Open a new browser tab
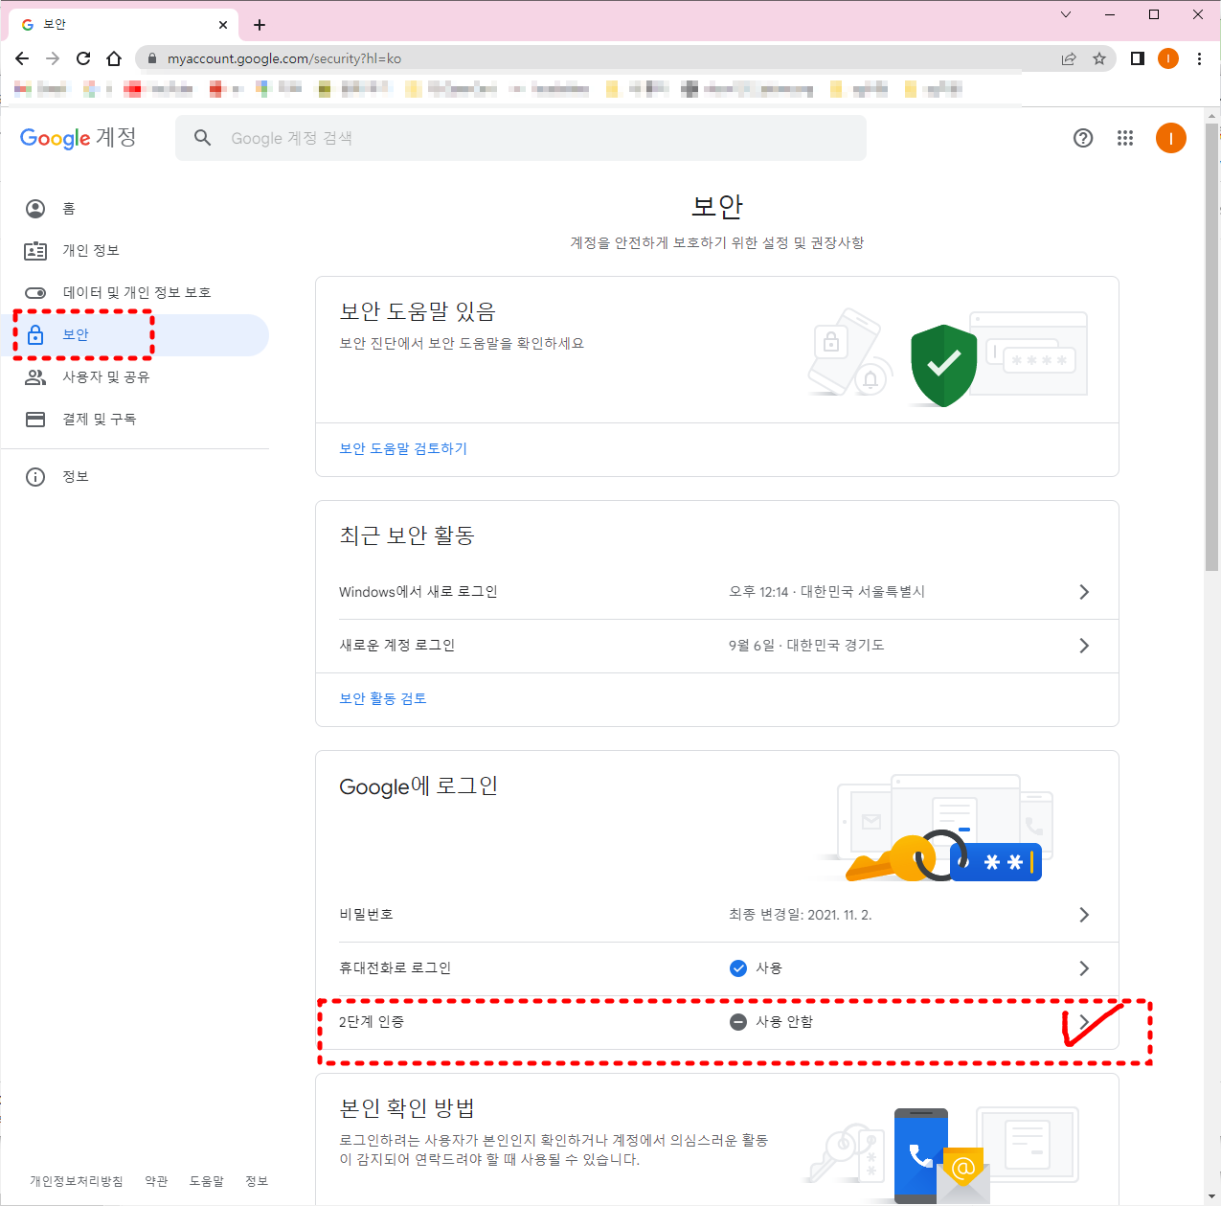This screenshot has width=1221, height=1206. [x=260, y=25]
